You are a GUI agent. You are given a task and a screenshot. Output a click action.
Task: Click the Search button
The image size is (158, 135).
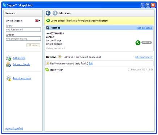tap(33, 45)
